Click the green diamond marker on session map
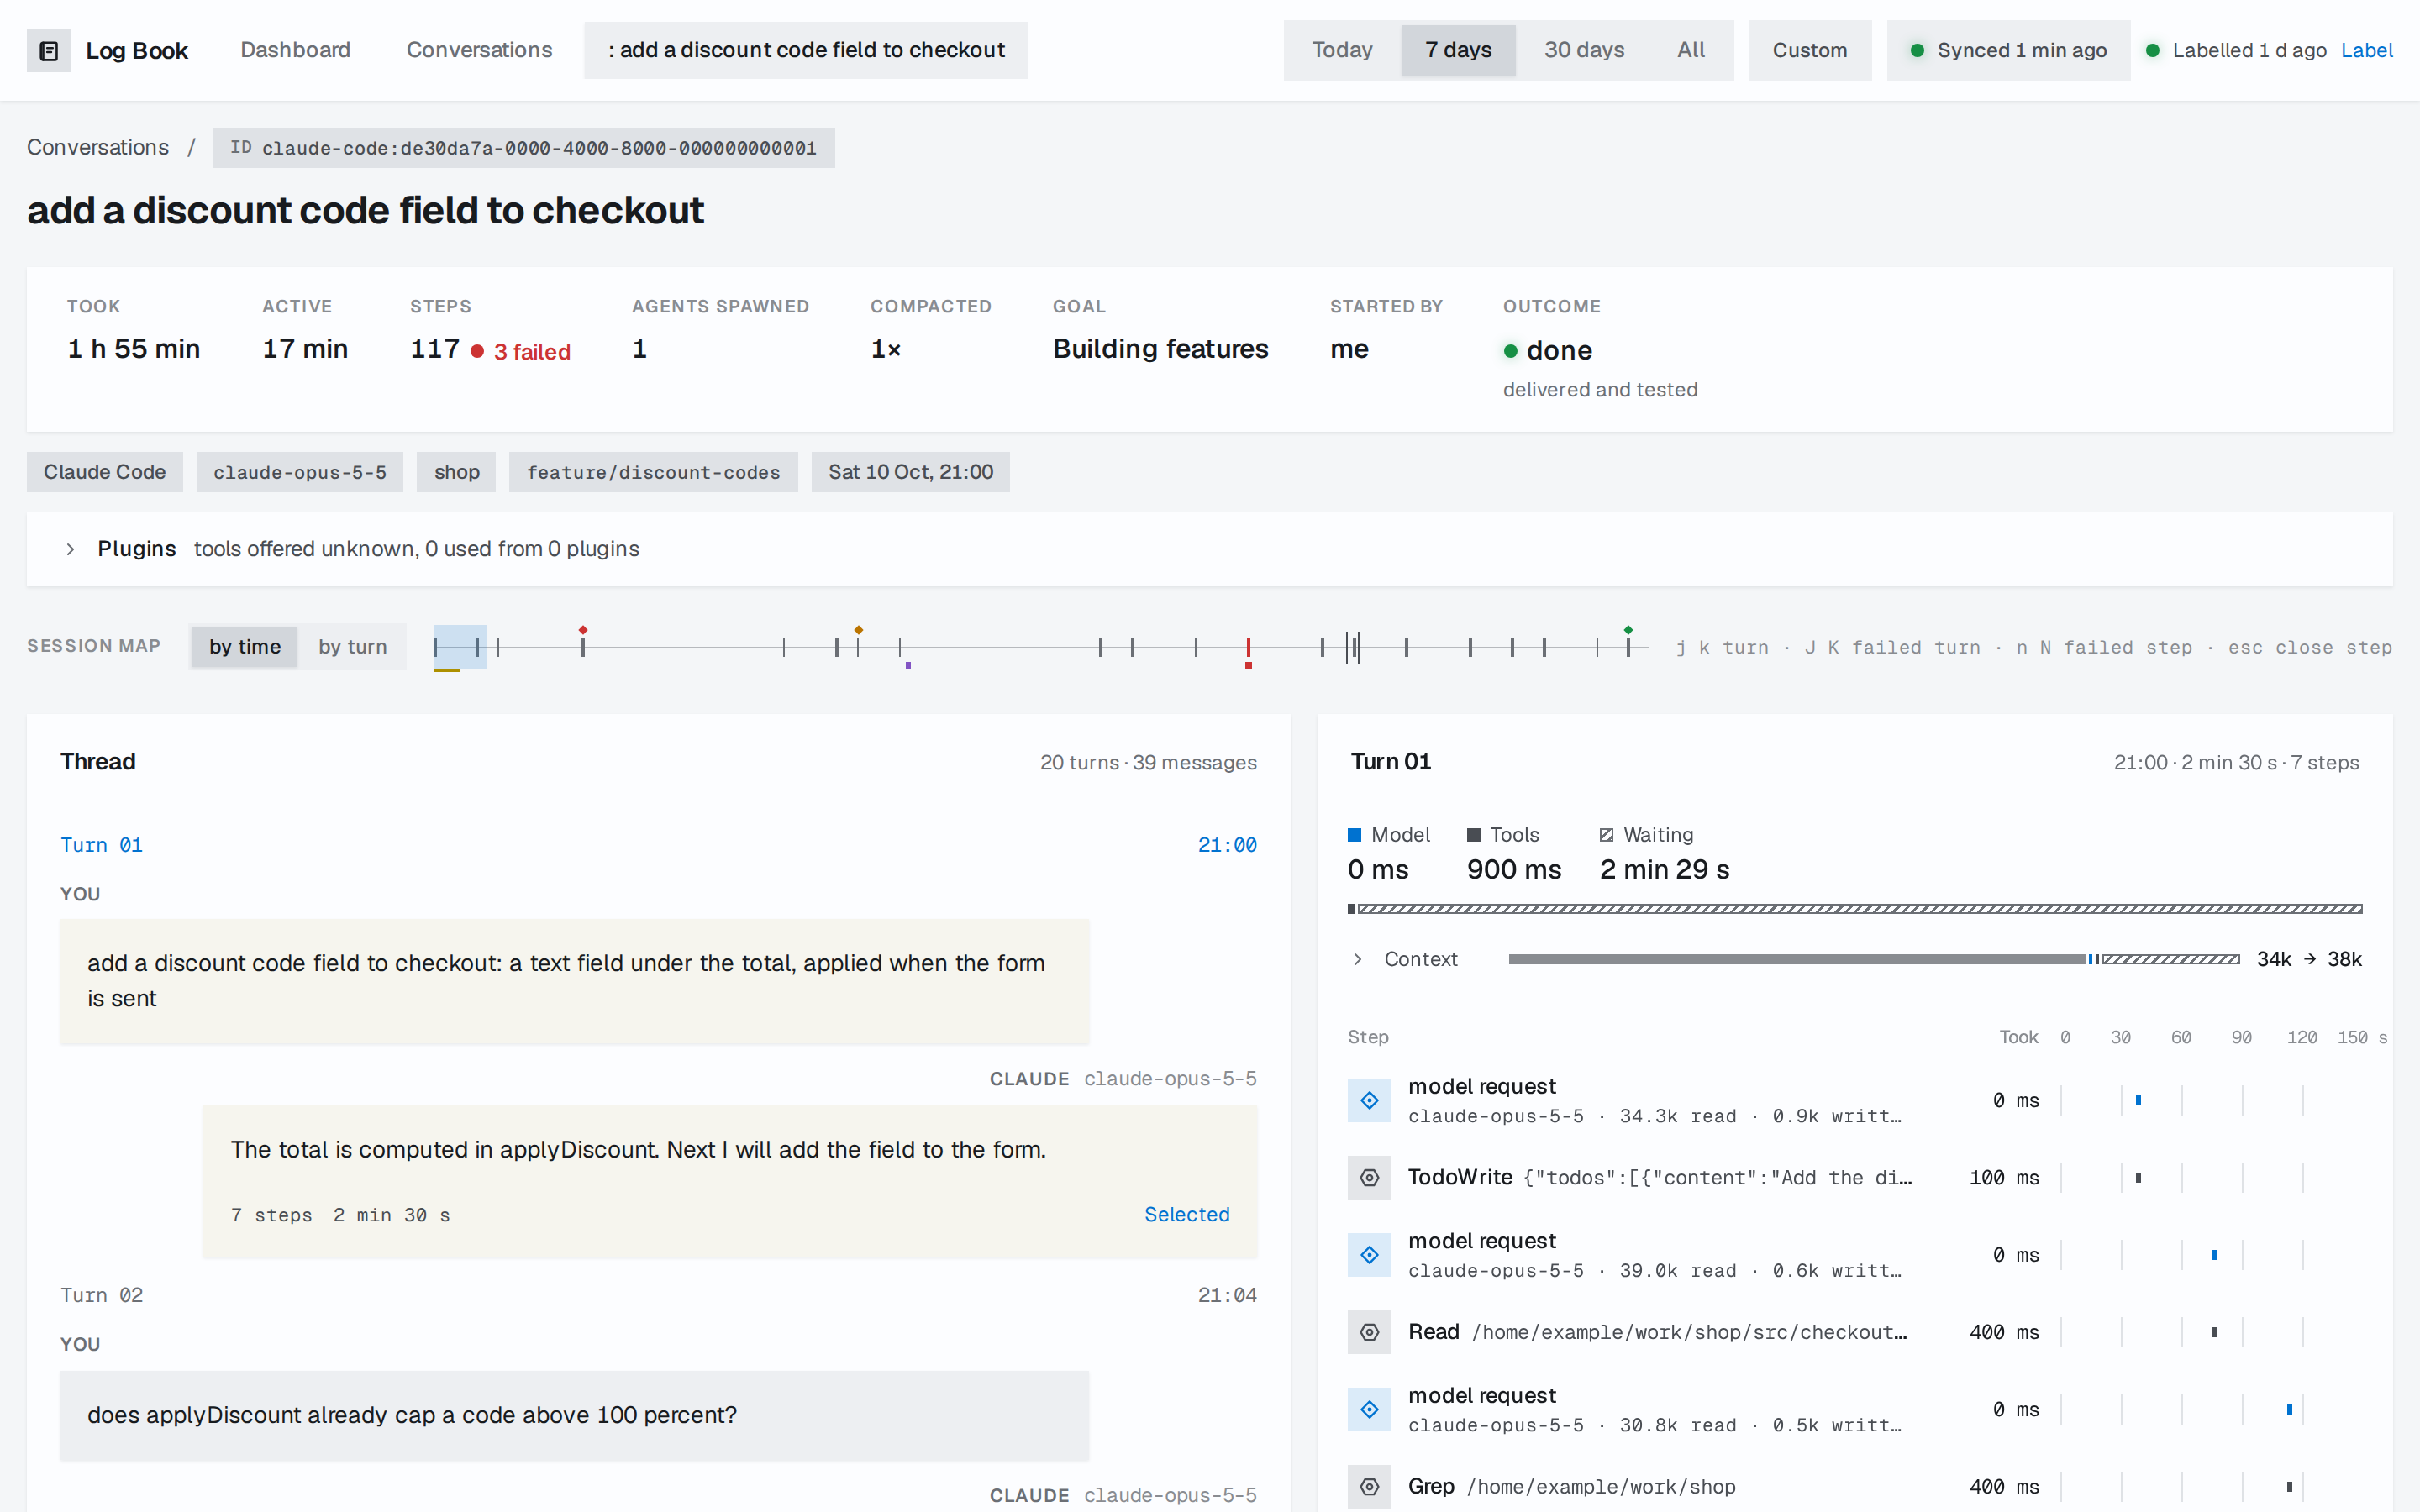 (1628, 630)
